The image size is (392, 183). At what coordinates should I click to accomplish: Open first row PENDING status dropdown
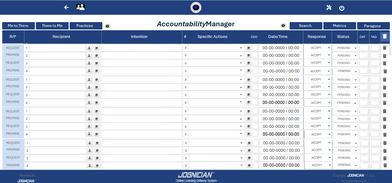coord(345,48)
